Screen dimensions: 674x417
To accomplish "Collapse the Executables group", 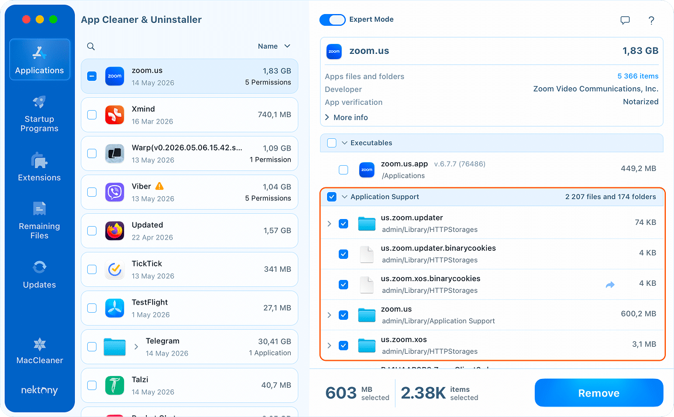I will [x=344, y=143].
